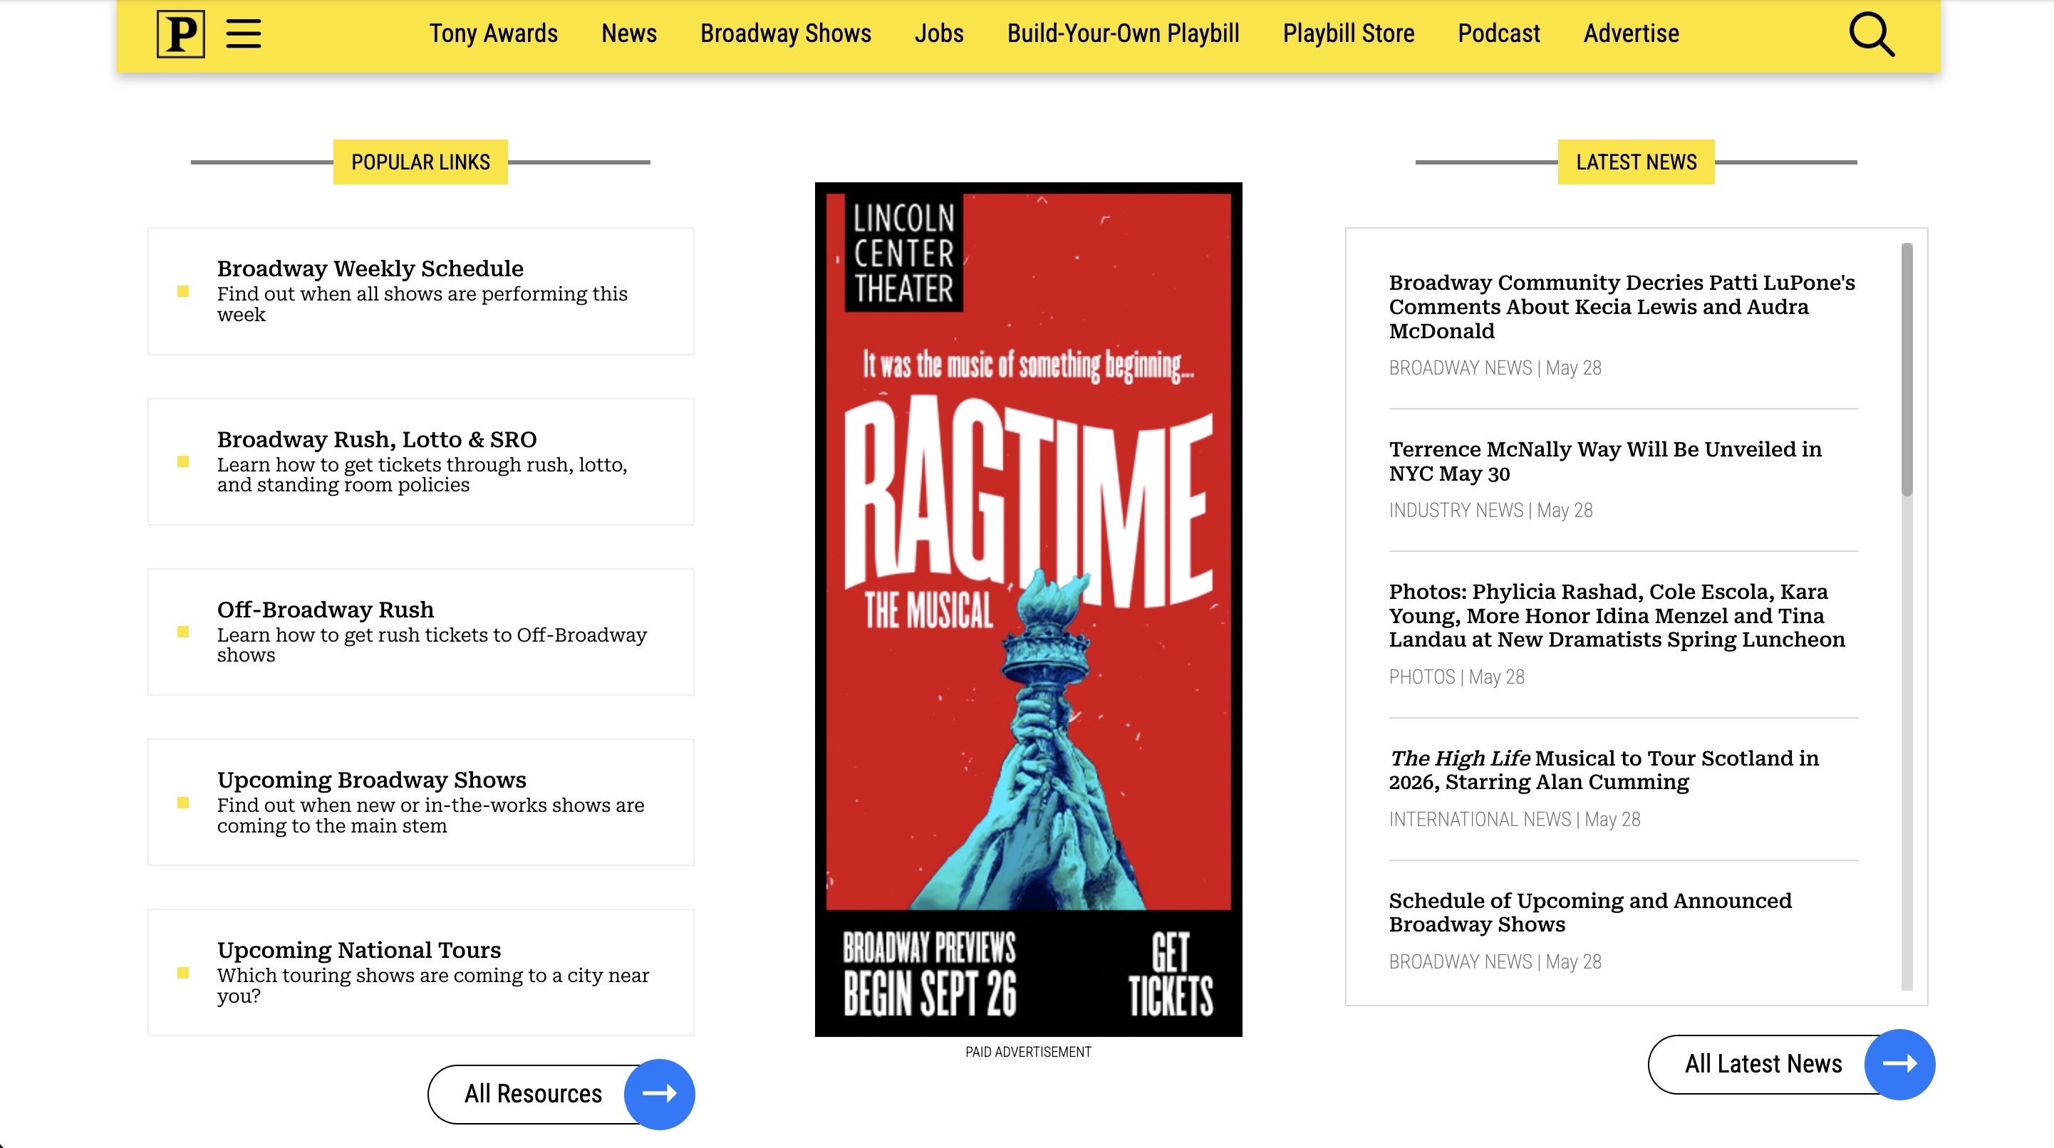2054x1148 pixels.
Task: Click 'Find out when all shows are performing' text
Action: pos(422,304)
